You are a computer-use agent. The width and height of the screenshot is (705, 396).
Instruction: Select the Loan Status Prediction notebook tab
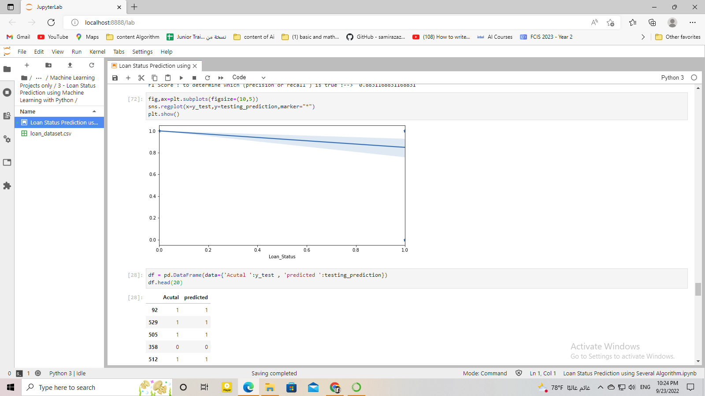(x=153, y=66)
